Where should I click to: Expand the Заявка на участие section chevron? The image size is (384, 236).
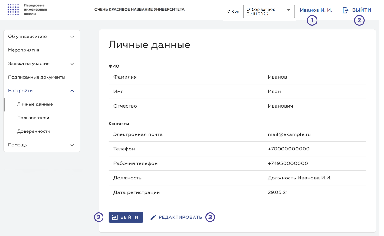(x=72, y=64)
